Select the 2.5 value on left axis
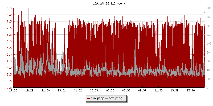 (x=9, y=88)
